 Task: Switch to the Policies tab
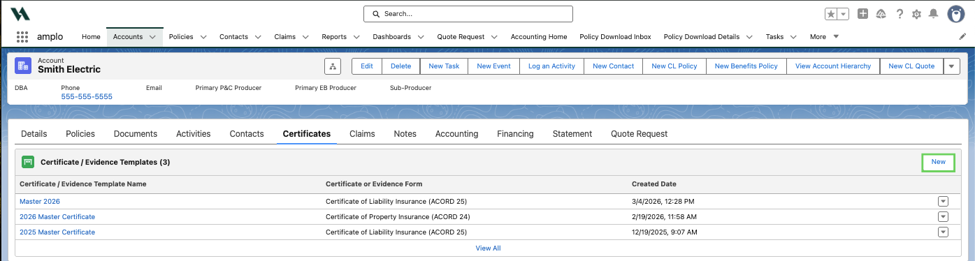(80, 134)
